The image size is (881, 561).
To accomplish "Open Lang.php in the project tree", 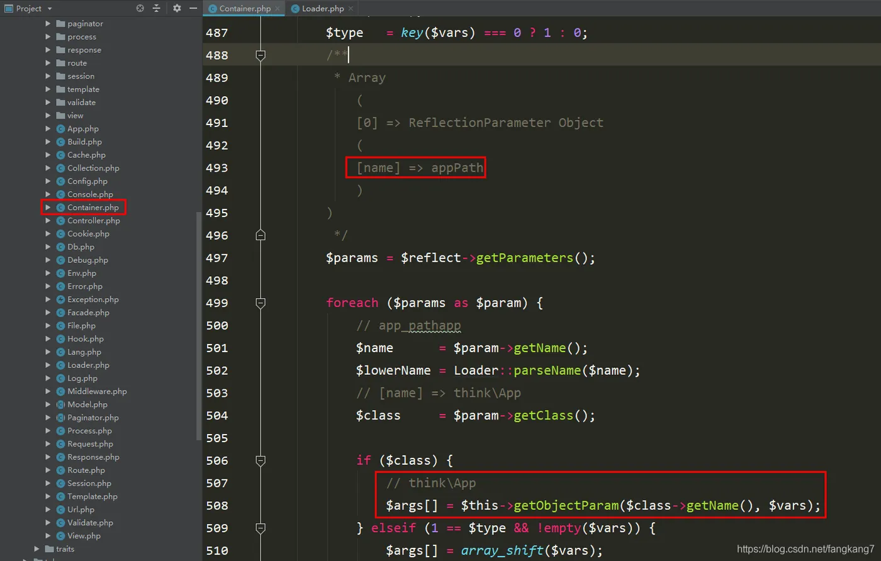I will tap(84, 352).
